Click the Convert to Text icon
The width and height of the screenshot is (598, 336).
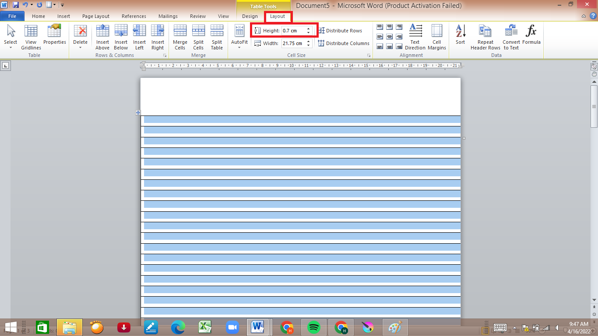tap(511, 37)
